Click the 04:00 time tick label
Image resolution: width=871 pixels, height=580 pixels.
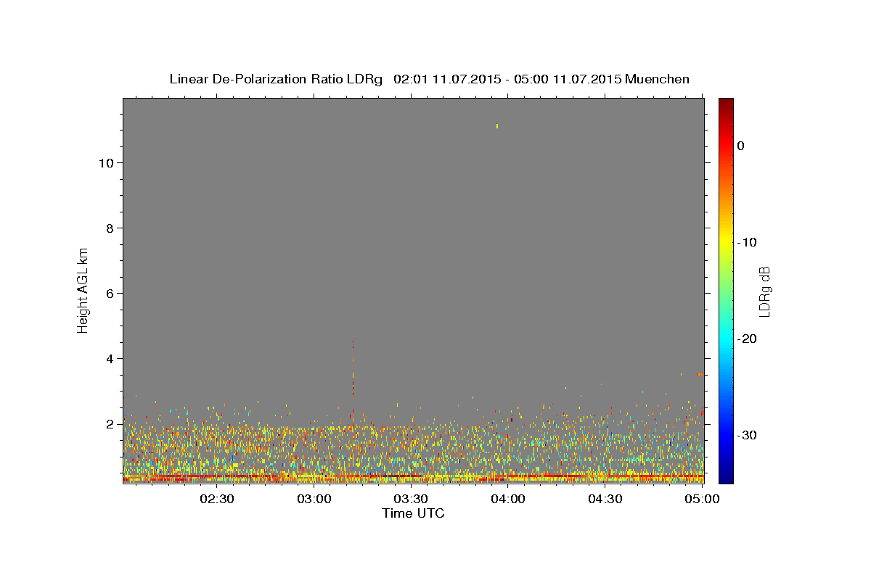[508, 500]
